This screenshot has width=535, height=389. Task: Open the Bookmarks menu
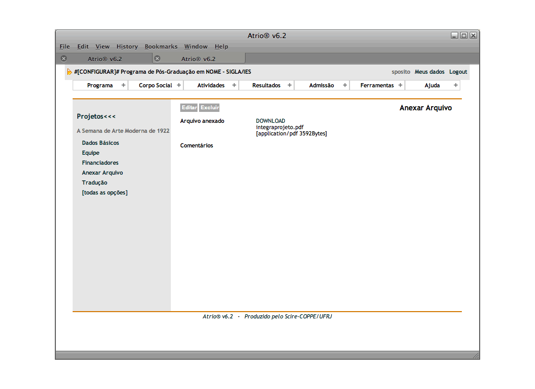click(x=161, y=47)
